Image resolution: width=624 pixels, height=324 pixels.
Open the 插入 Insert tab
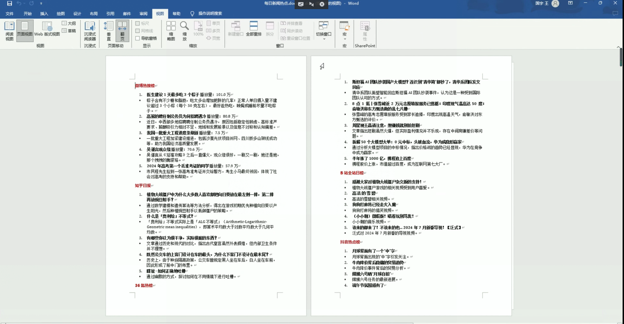coord(44,14)
